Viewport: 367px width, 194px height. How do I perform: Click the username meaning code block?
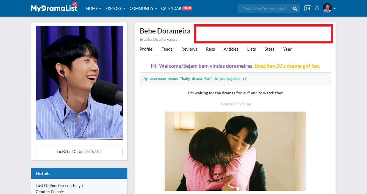click(x=235, y=79)
